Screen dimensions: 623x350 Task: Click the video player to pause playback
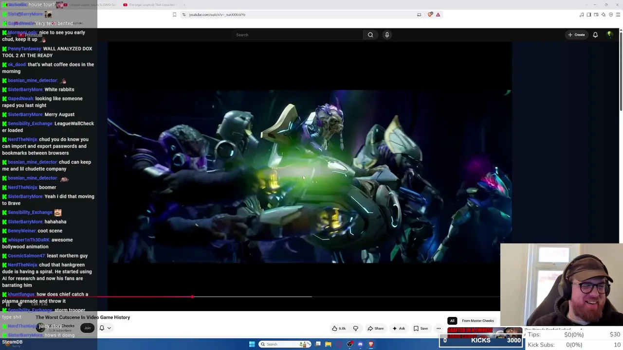tap(309, 176)
